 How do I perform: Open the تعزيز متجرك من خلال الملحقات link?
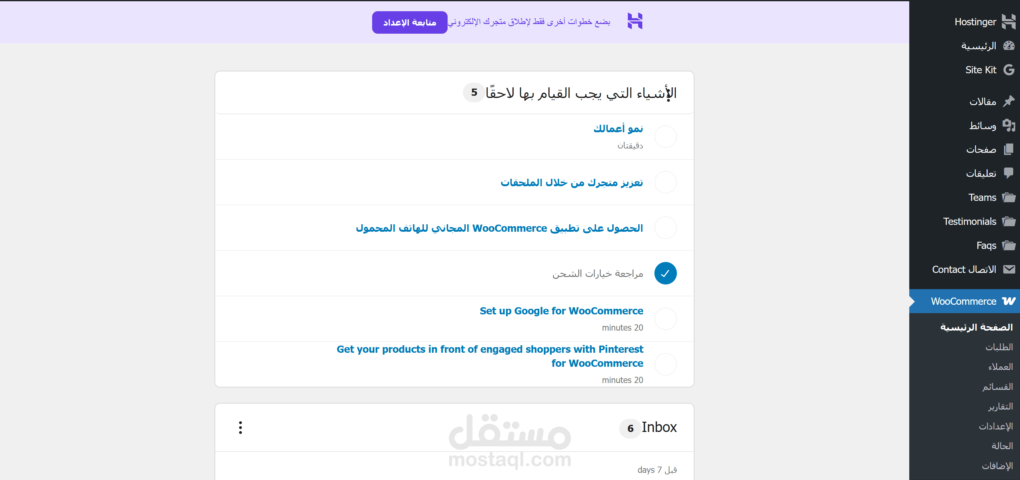[571, 182]
